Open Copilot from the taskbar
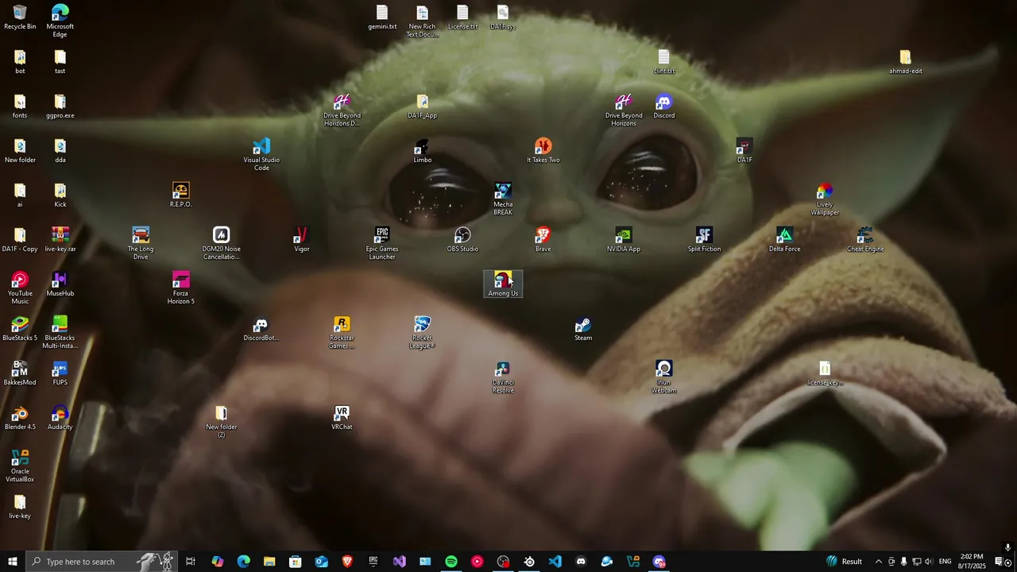This screenshot has width=1017, height=572. pyautogui.click(x=217, y=562)
